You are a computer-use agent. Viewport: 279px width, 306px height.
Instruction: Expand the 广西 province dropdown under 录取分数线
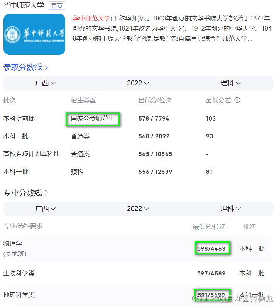[45, 83]
